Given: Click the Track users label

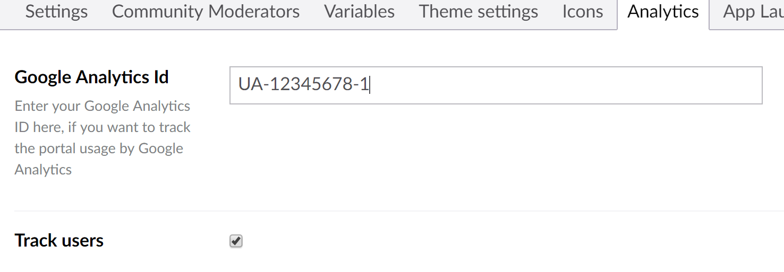Looking at the screenshot, I should (x=59, y=241).
